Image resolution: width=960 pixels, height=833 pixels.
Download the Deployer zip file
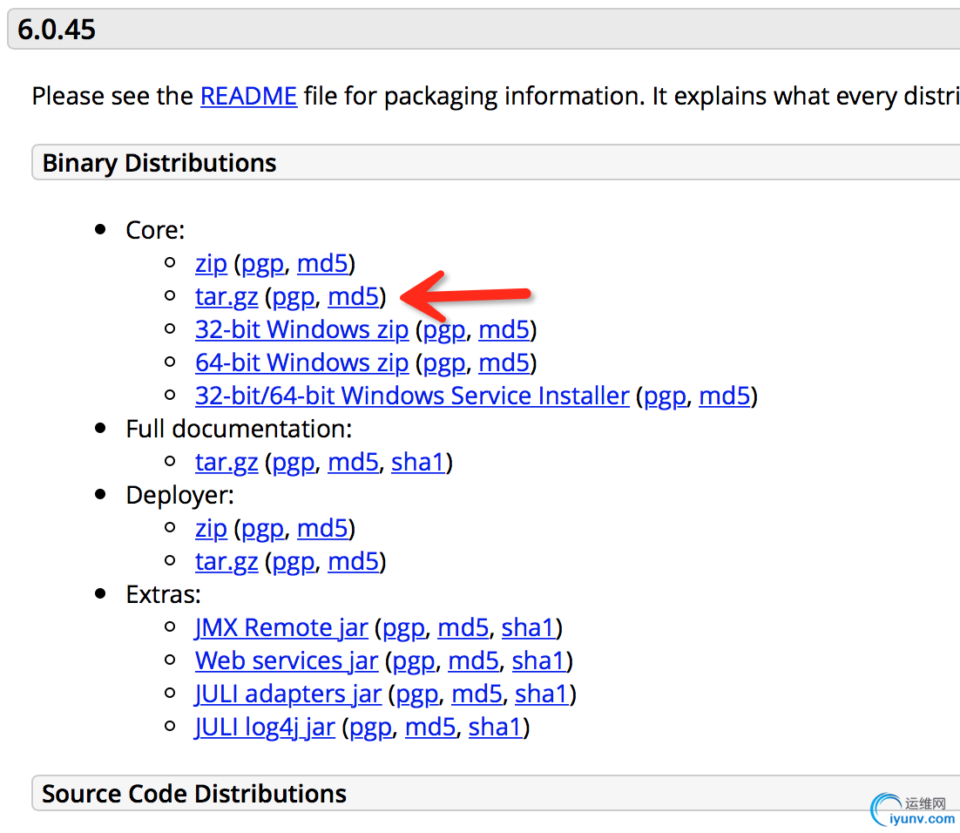click(x=211, y=529)
